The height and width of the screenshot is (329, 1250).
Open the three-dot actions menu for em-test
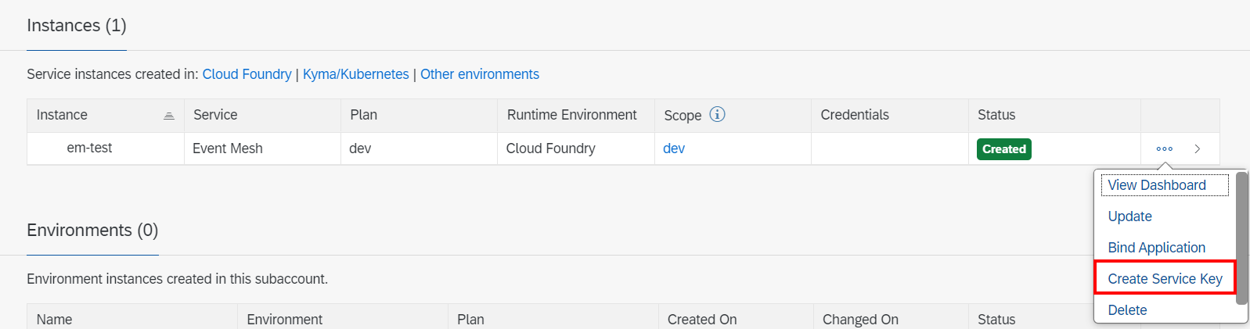click(x=1164, y=148)
